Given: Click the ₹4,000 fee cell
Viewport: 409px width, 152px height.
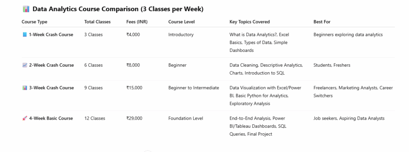Looking at the screenshot, I should 133,34.
